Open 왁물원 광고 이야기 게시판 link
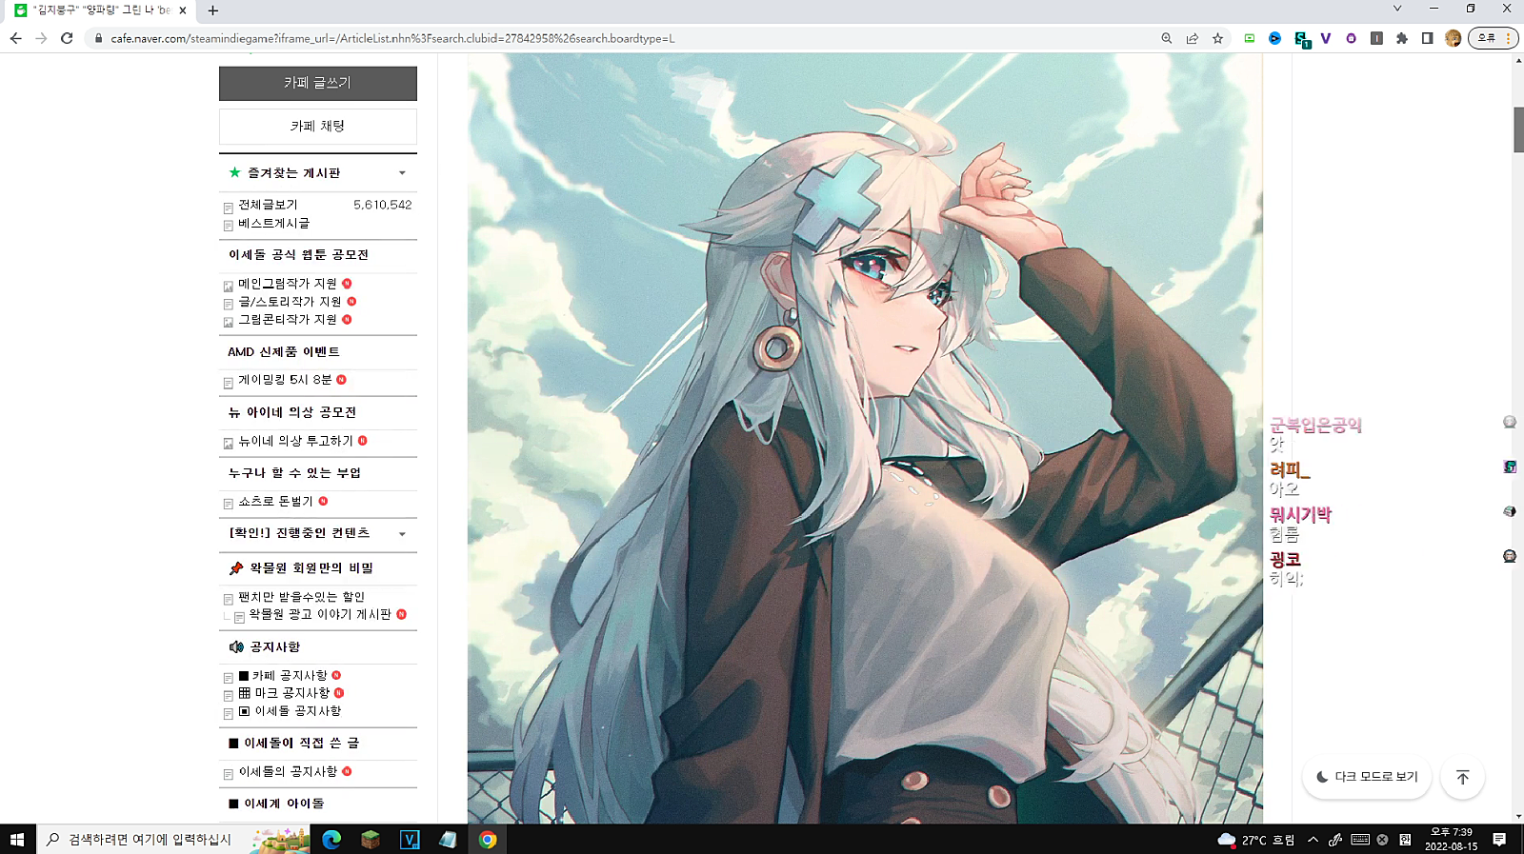 tap(320, 615)
